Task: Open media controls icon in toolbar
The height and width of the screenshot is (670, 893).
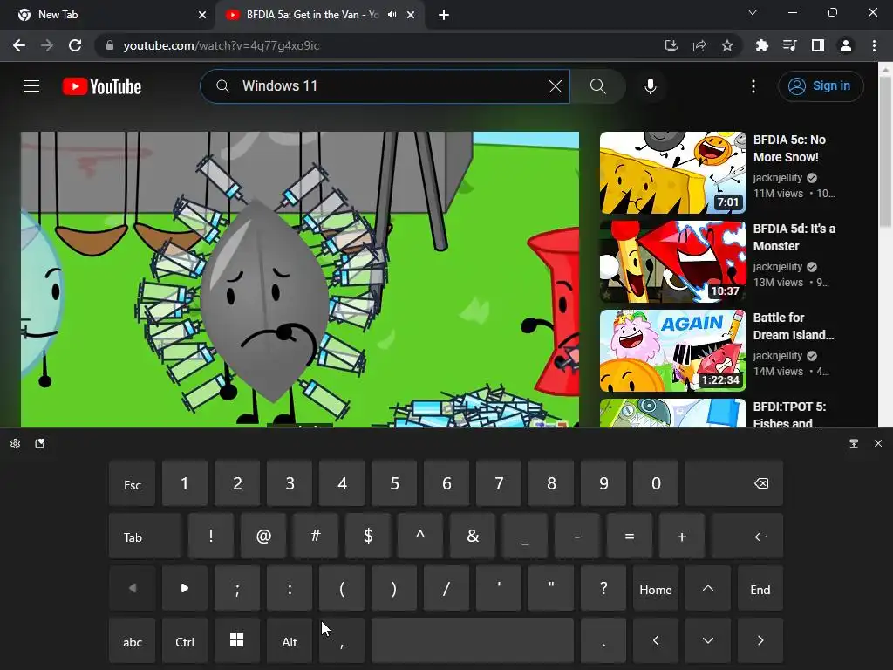Action: [x=789, y=45]
